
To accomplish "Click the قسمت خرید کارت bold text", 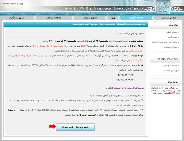I will pos(86,115).
